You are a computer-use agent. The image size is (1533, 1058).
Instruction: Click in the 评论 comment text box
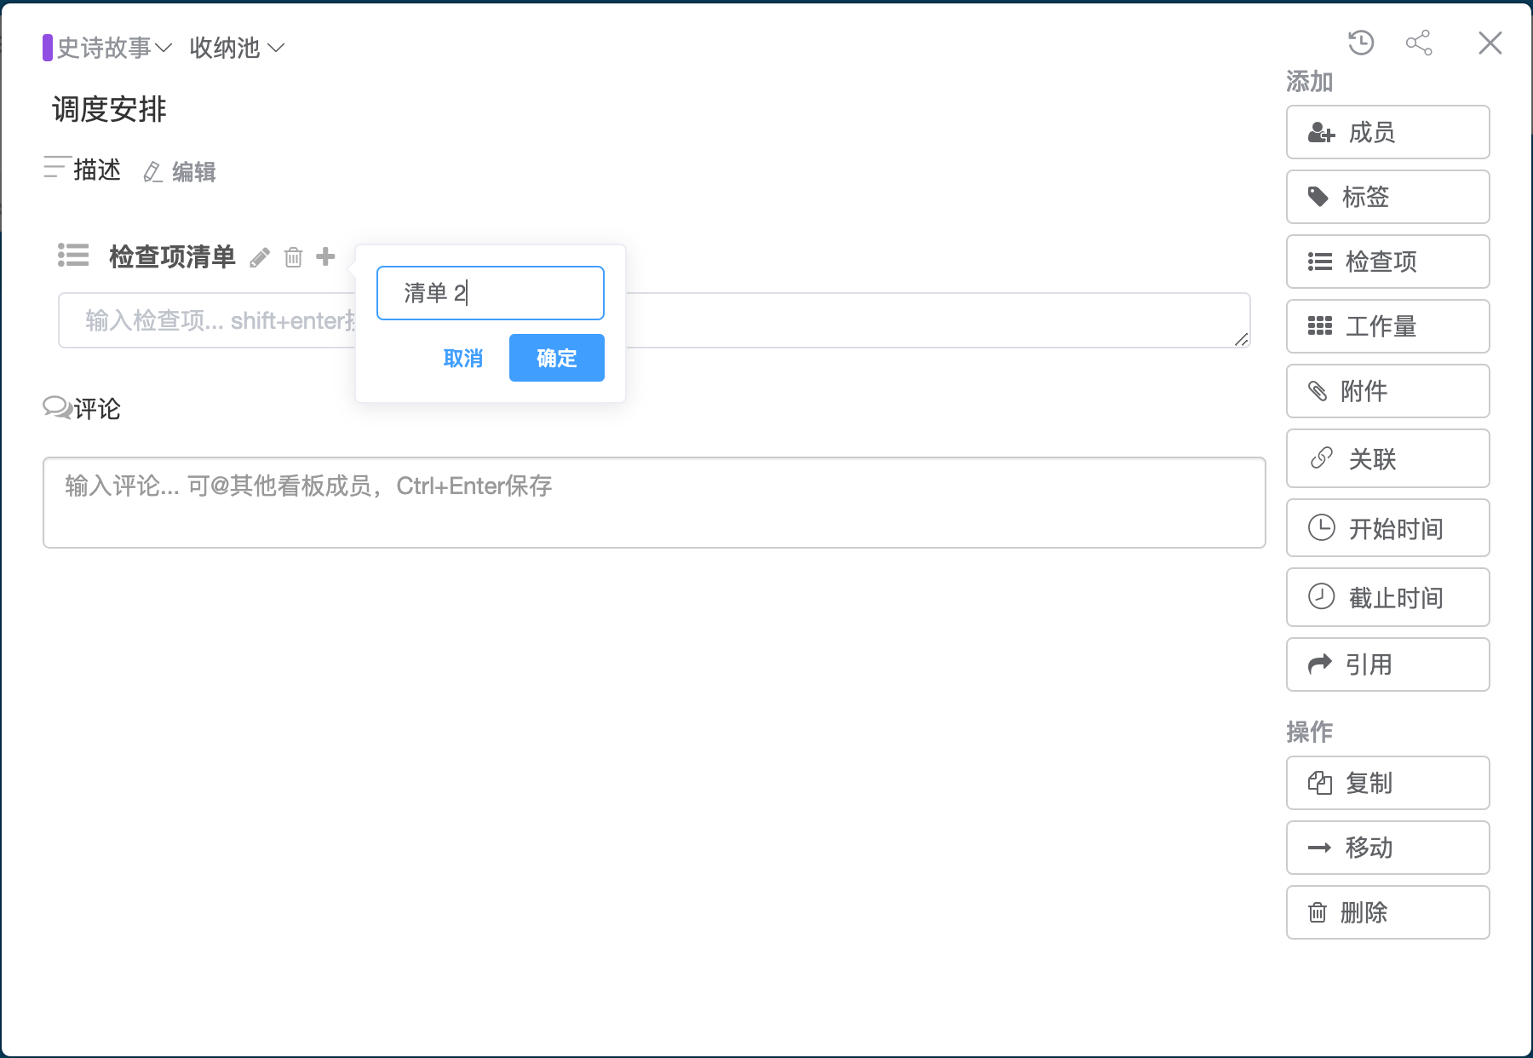653,503
